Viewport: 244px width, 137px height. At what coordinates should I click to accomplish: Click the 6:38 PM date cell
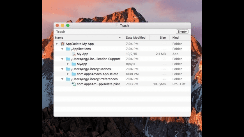click(132, 74)
